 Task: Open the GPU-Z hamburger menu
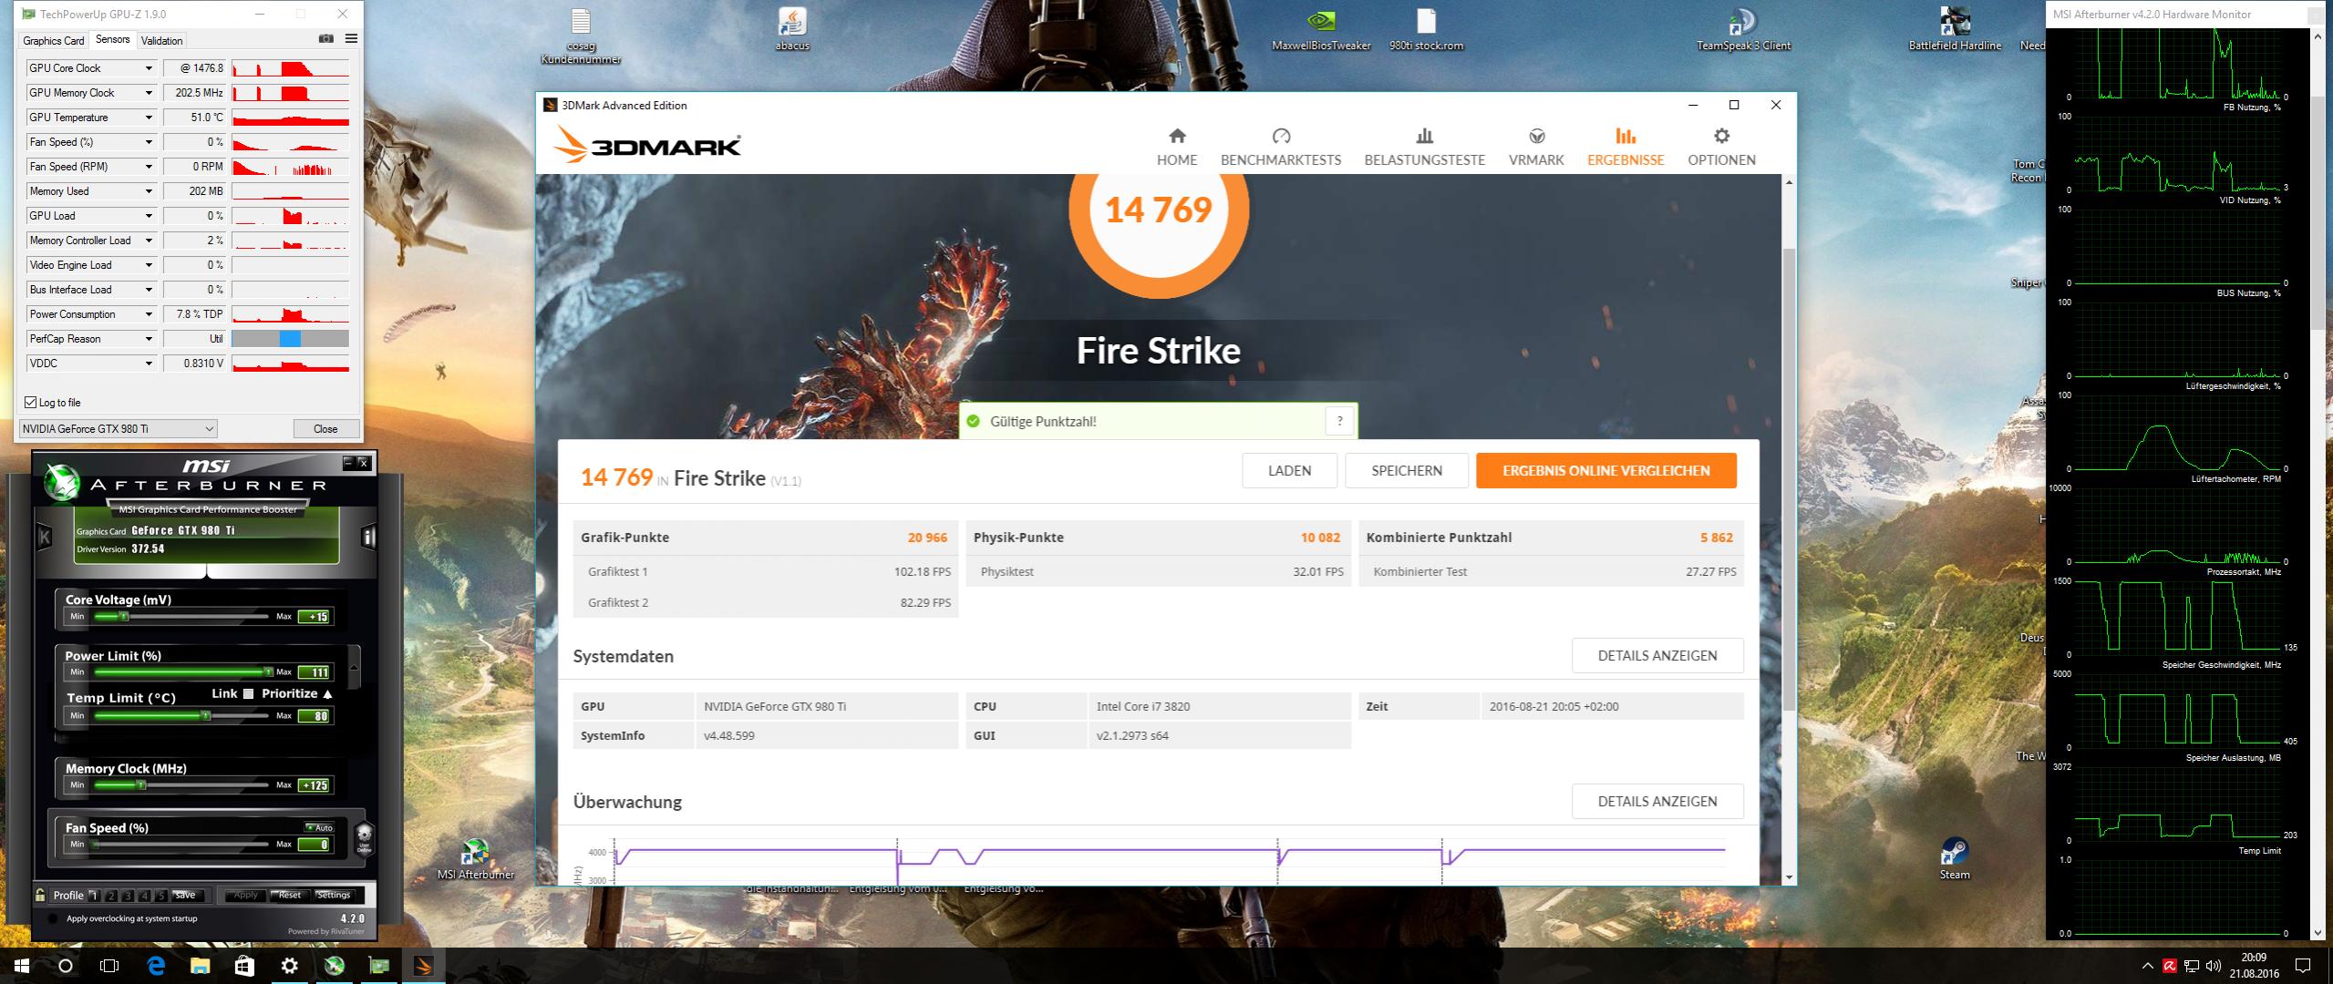point(351,39)
